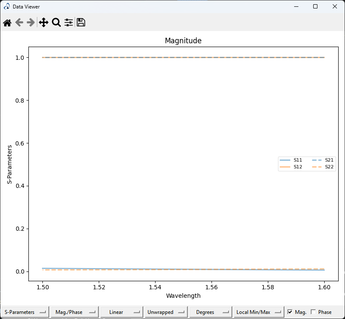
Task: Open the Mag./Phase dropdown
Action: [x=75, y=312]
